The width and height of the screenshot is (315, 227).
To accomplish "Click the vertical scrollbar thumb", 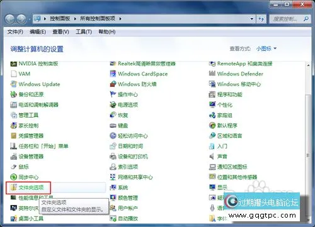I will point(308,155).
